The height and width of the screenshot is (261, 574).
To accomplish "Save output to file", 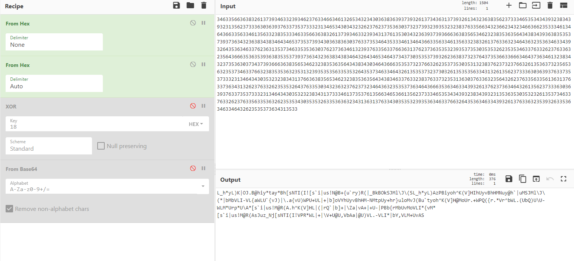I will [509, 179].
